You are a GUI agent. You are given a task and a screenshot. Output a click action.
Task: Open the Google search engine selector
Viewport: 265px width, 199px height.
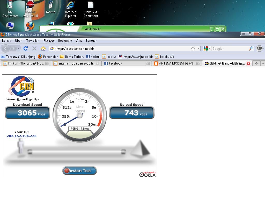coord(207,48)
